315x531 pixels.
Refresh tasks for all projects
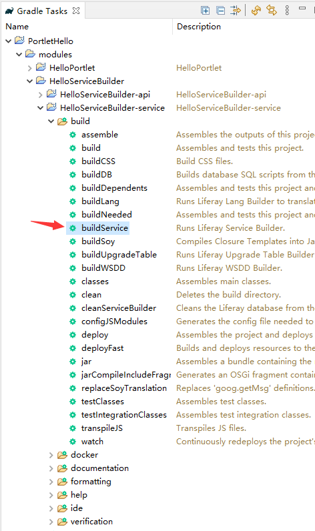tap(256, 11)
